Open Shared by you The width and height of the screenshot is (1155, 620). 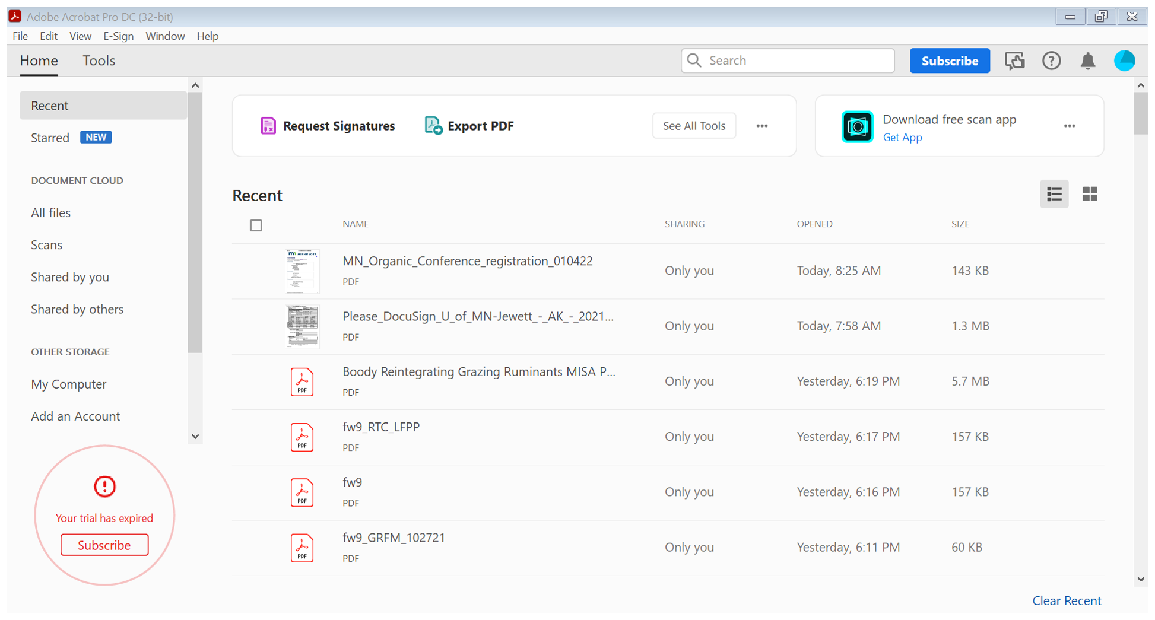70,277
